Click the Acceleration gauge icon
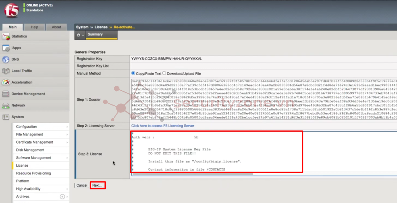This screenshot has width=397, height=203. (6, 82)
